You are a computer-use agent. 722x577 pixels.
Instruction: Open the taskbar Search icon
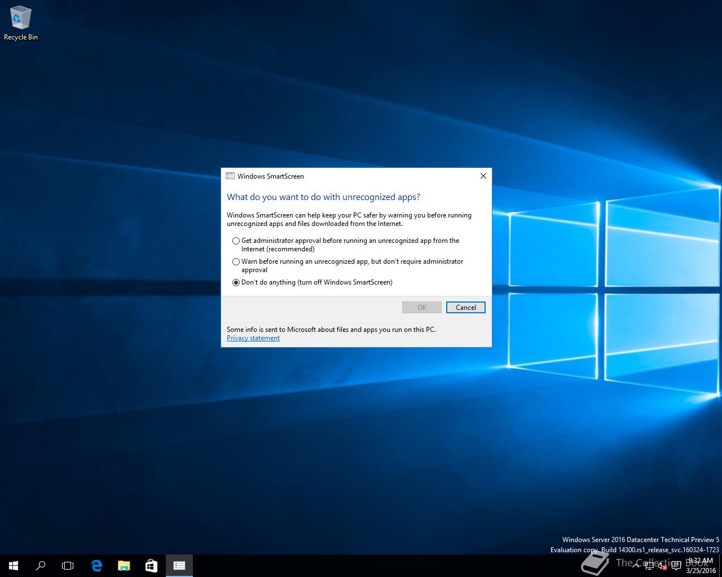[41, 566]
